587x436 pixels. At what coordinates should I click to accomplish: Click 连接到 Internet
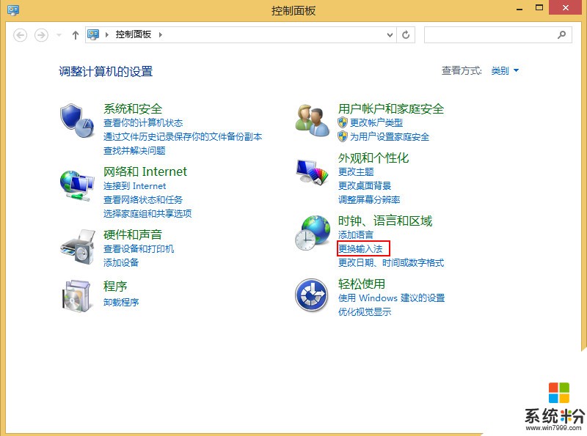tap(134, 186)
